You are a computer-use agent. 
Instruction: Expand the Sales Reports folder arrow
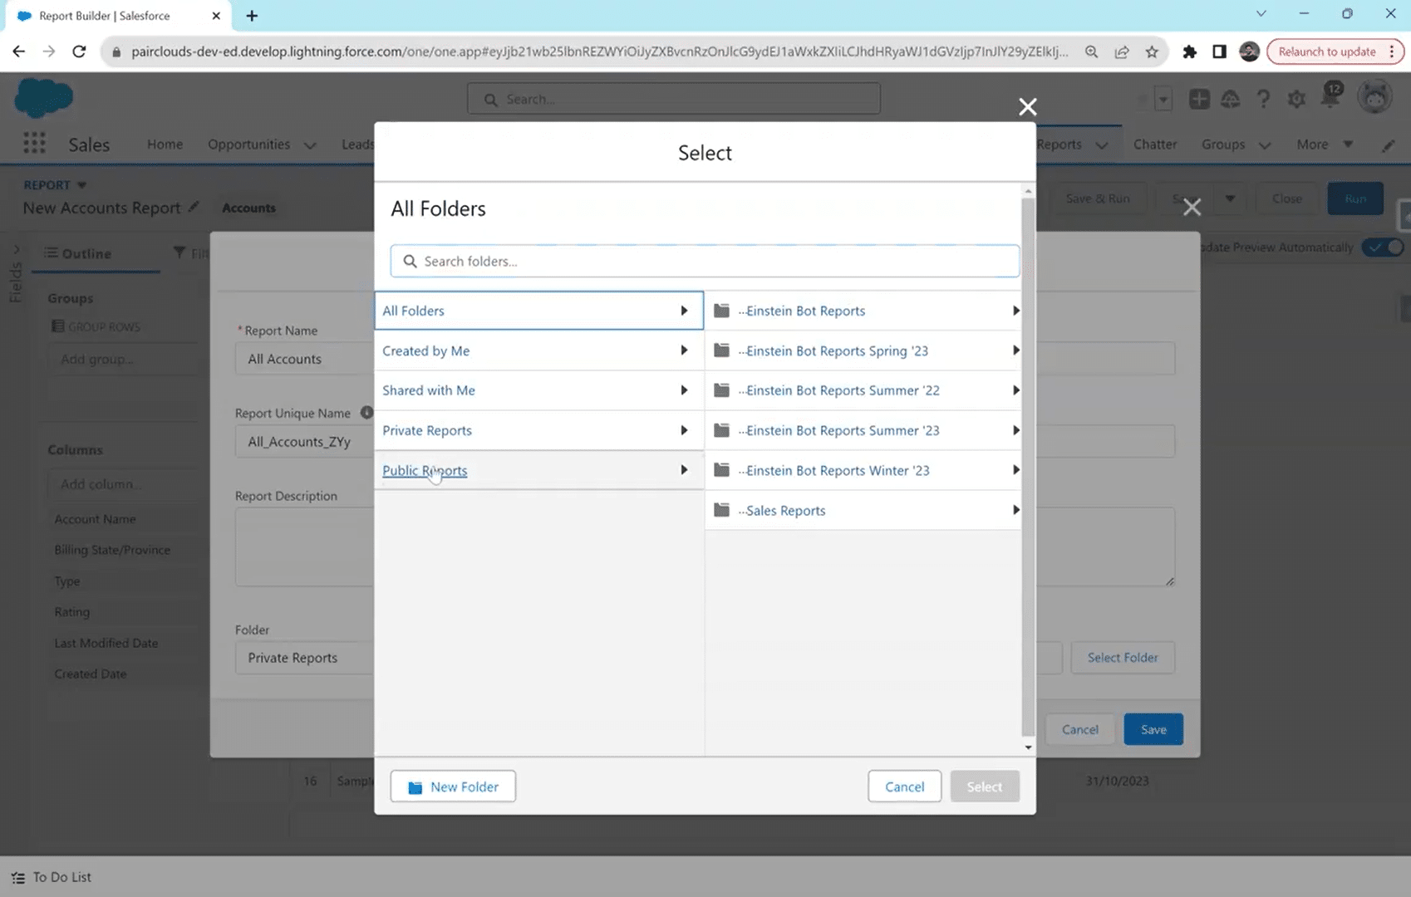click(1015, 510)
